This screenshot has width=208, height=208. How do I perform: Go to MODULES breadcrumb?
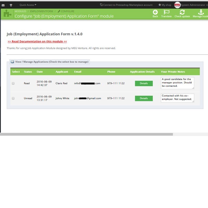pos(21,11)
